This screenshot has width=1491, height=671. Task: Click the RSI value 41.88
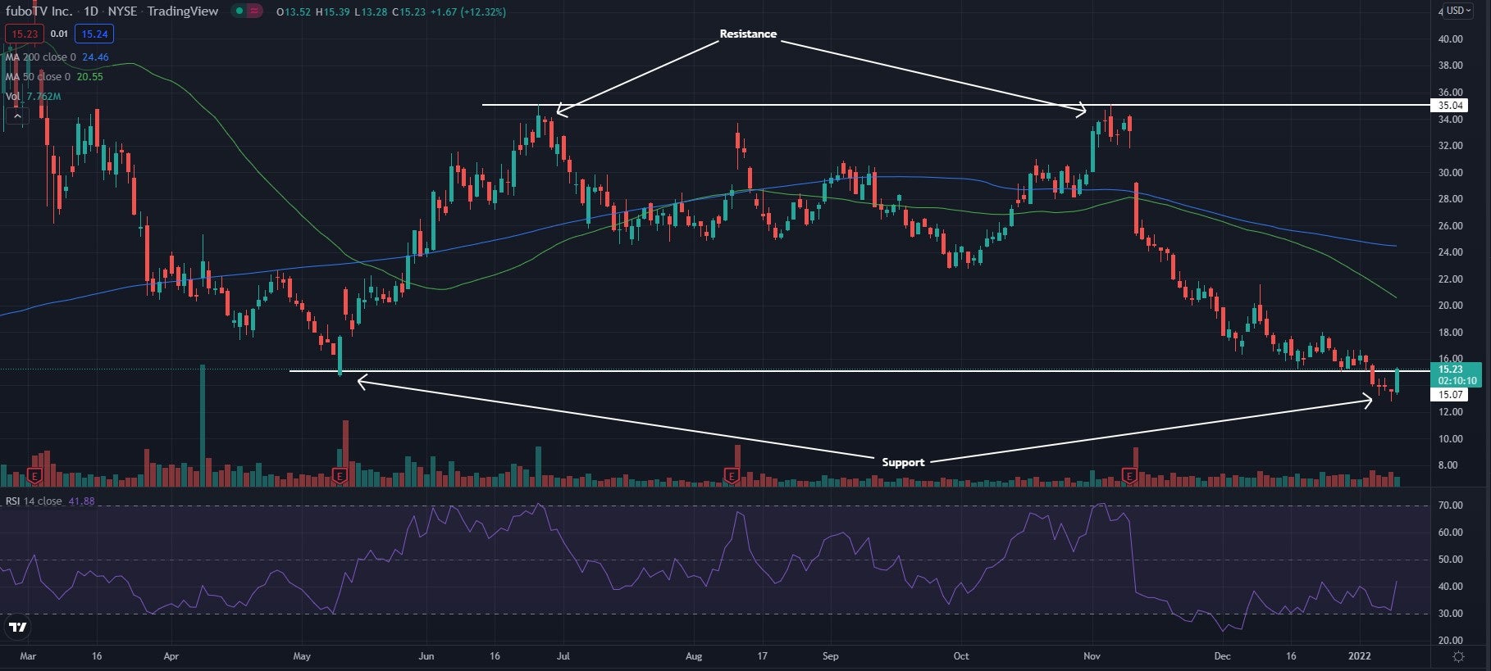coord(83,501)
